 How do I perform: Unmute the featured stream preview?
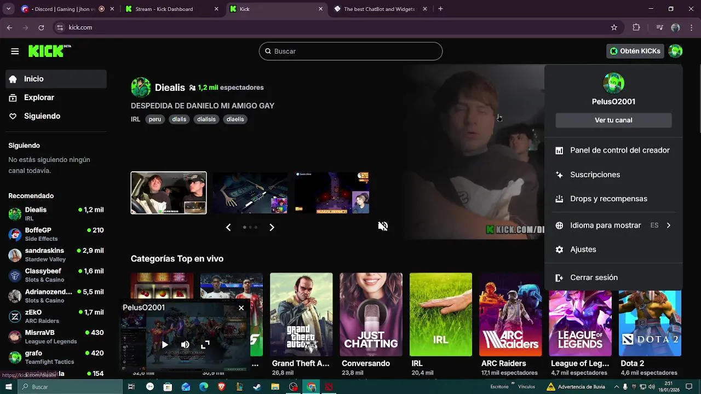(x=383, y=226)
